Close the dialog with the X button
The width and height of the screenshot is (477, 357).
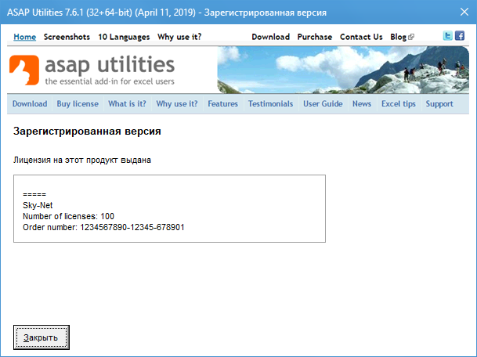coord(464,12)
